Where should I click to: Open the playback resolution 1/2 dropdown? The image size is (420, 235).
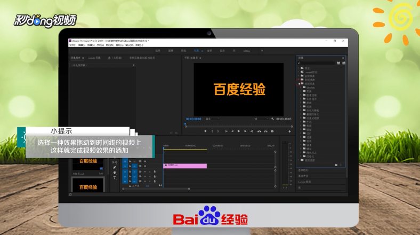[261, 119]
